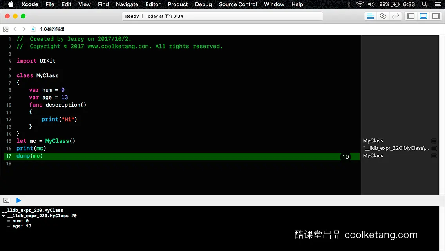445x251 pixels.
Task: Open the Debug menu
Action: pos(203,4)
